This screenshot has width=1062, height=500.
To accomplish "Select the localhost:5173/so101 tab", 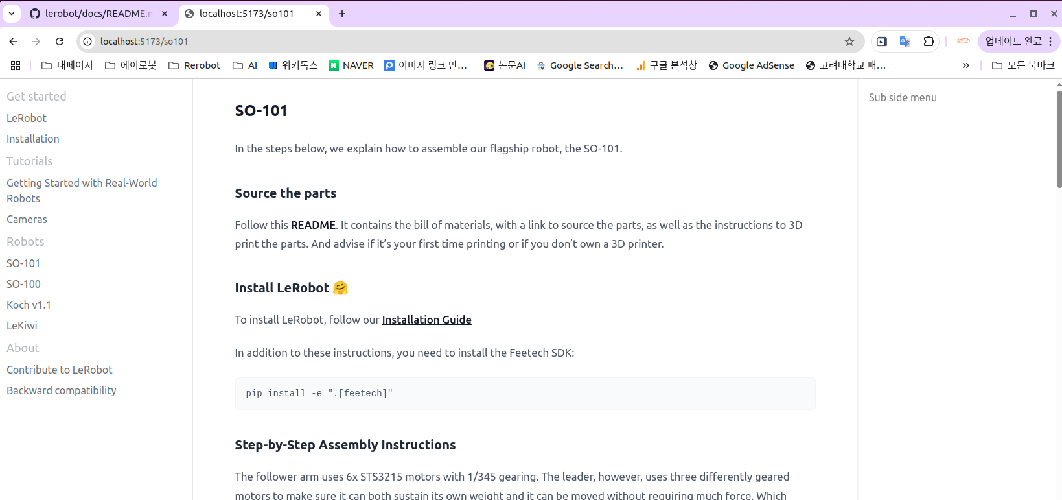I will coord(253,14).
